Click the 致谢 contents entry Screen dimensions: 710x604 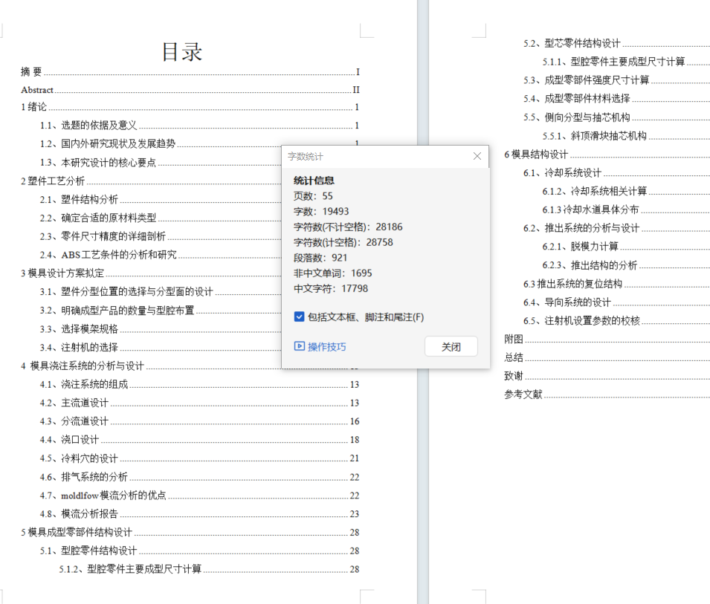(x=607, y=376)
